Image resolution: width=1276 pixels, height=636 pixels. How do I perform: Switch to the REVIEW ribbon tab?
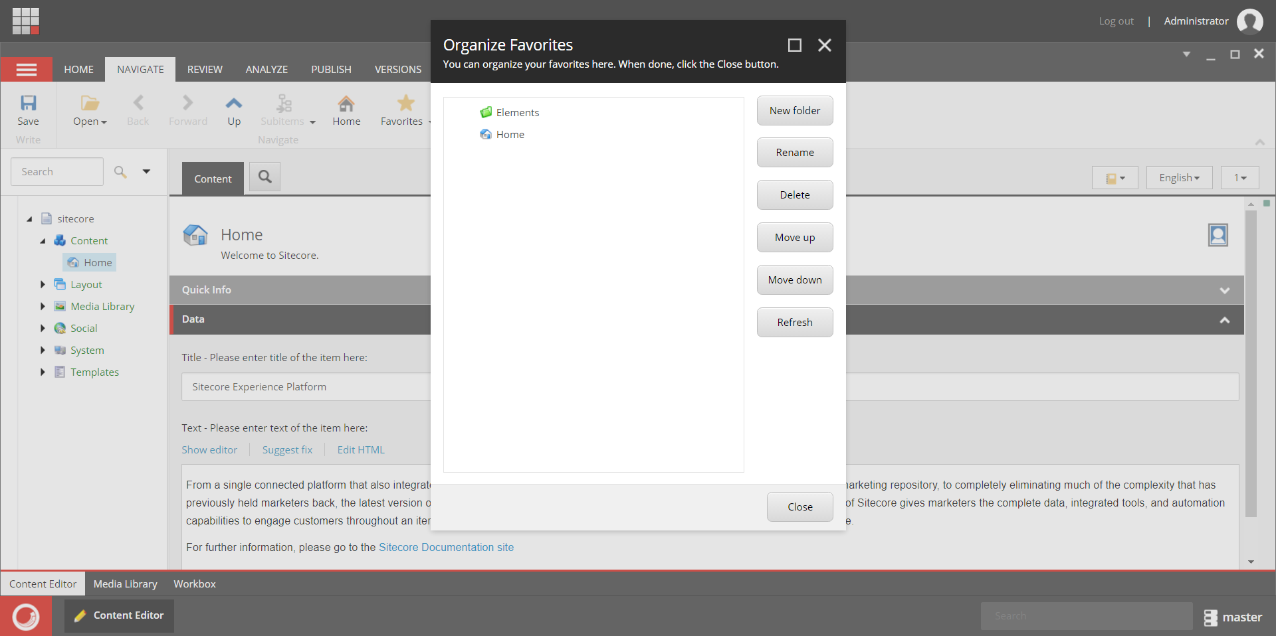tap(205, 70)
